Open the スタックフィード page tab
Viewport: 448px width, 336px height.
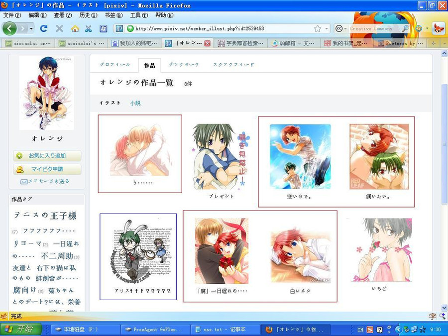(233, 65)
